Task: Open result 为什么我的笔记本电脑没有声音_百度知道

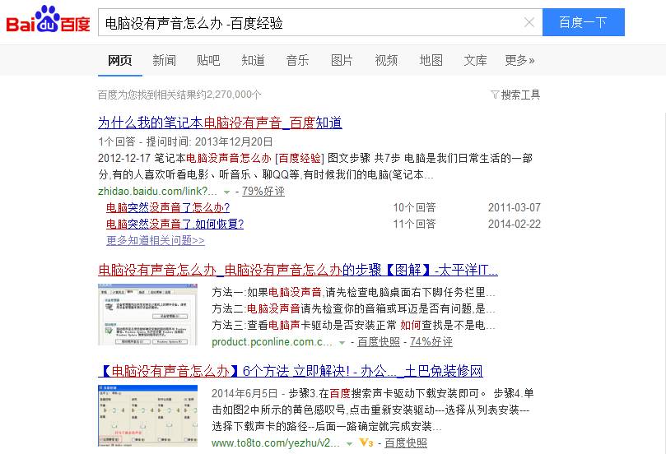Action: [x=220, y=123]
